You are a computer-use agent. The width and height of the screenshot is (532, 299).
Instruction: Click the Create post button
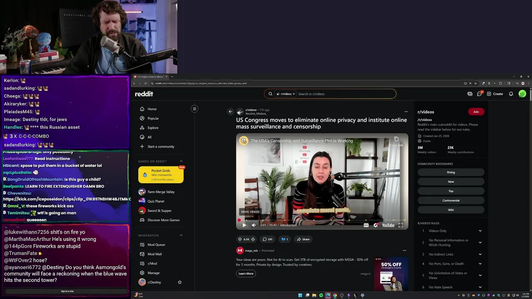(495, 94)
